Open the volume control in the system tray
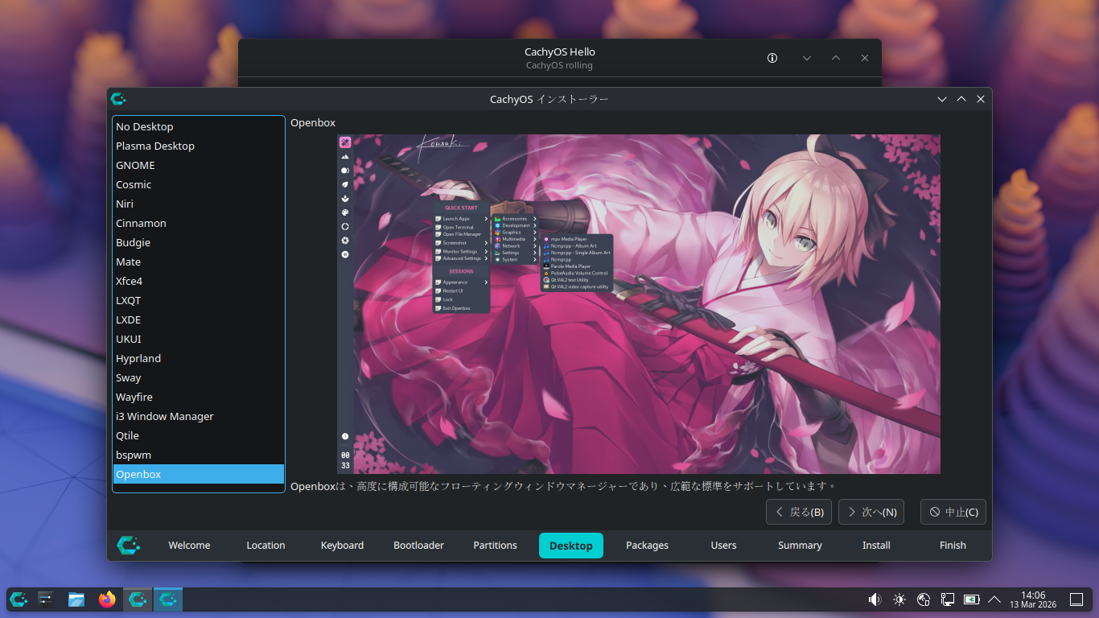The width and height of the screenshot is (1099, 618). click(x=875, y=599)
